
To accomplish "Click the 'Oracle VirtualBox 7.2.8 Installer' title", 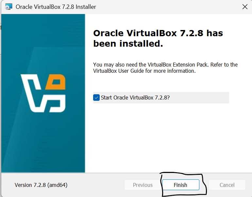I will click(56, 7).
